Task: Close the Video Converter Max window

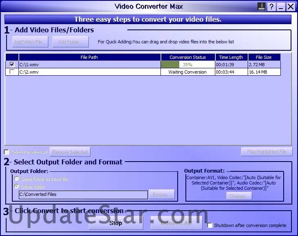Action: coord(291,7)
